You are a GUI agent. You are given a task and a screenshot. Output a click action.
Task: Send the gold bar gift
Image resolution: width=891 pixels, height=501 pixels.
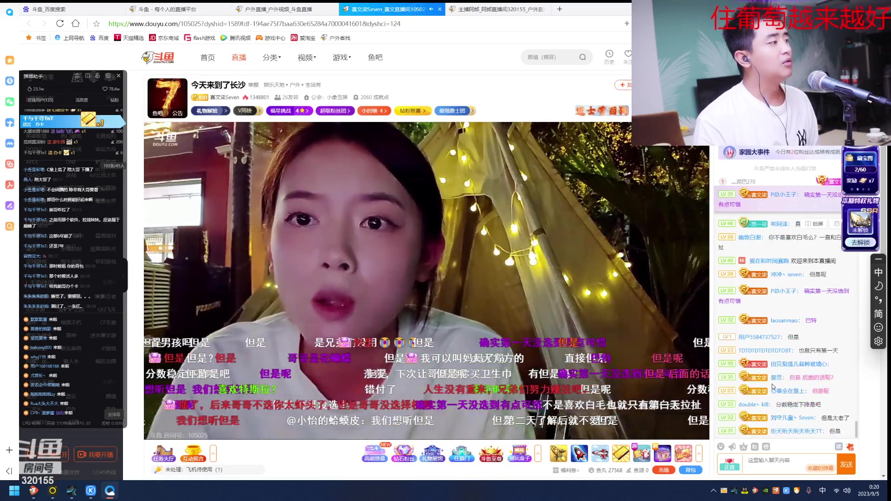click(621, 453)
